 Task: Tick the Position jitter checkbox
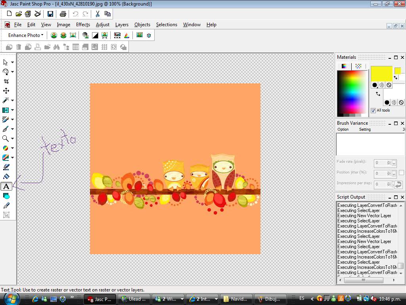tap(401, 173)
